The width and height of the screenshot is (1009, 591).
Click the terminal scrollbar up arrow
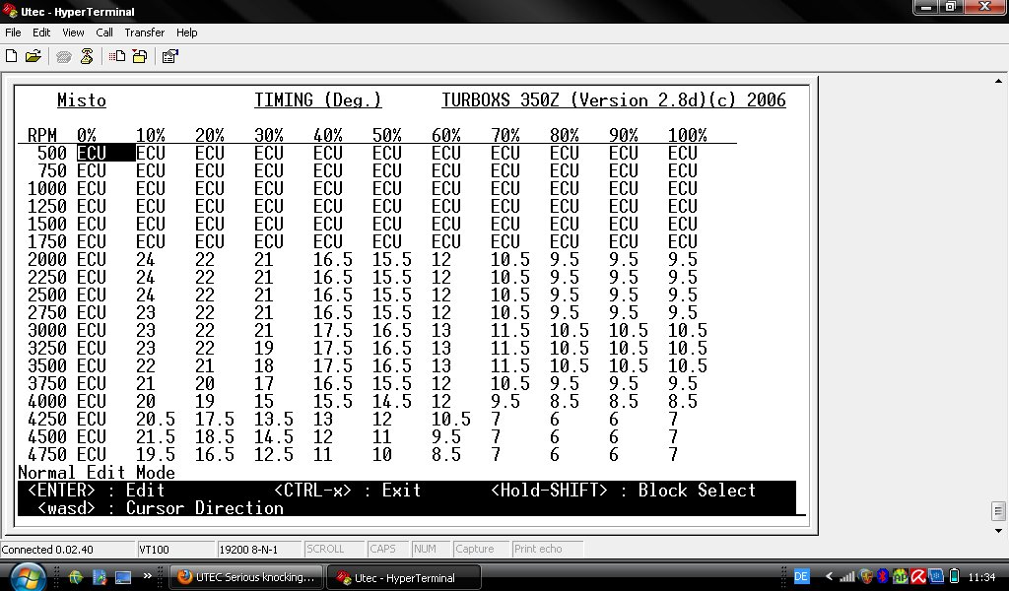pyautogui.click(x=998, y=81)
